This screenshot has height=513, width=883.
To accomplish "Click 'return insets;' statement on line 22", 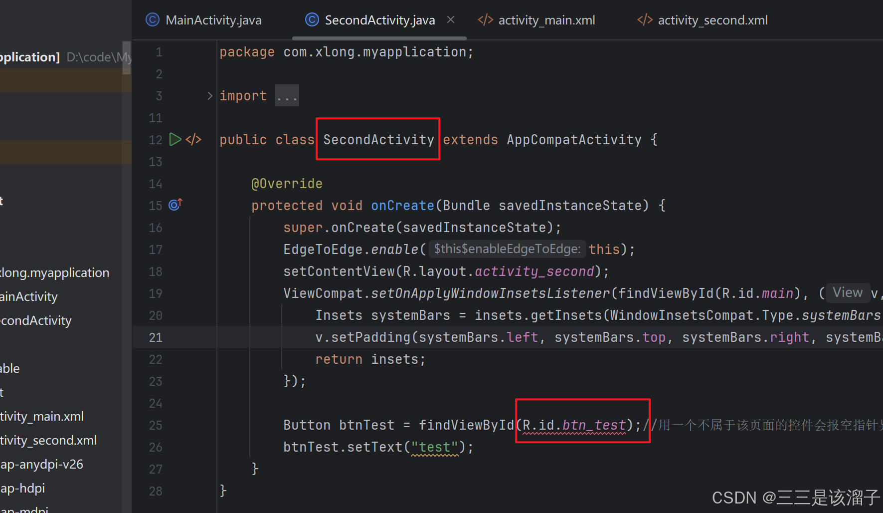I will (370, 359).
